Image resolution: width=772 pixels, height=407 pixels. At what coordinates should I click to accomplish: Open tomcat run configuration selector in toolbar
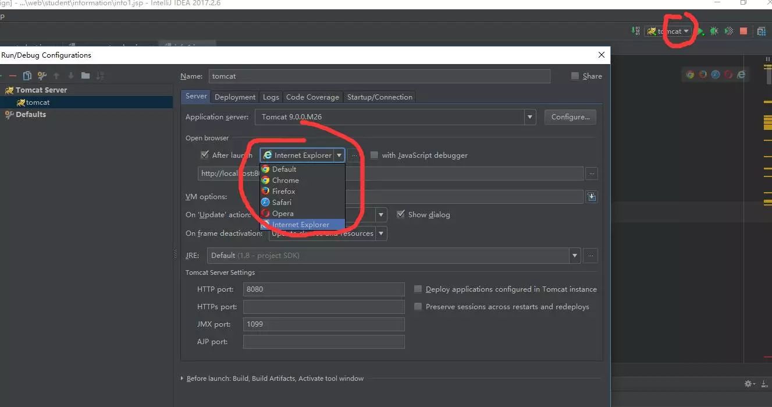coord(669,31)
